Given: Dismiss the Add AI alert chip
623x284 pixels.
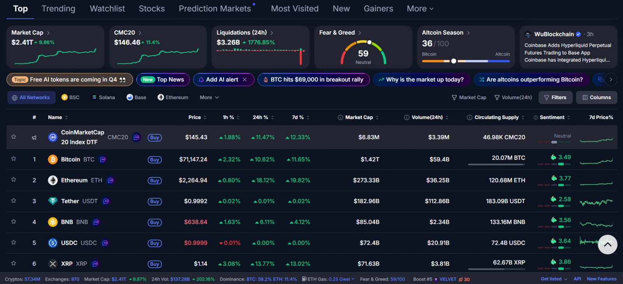Looking at the screenshot, I should 245,80.
